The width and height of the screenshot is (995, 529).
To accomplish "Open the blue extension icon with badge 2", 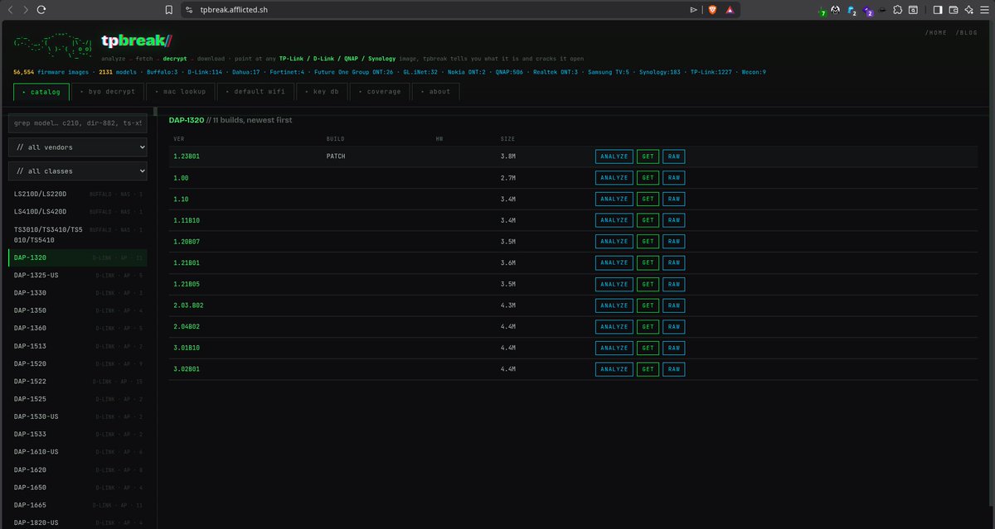I will point(852,11).
